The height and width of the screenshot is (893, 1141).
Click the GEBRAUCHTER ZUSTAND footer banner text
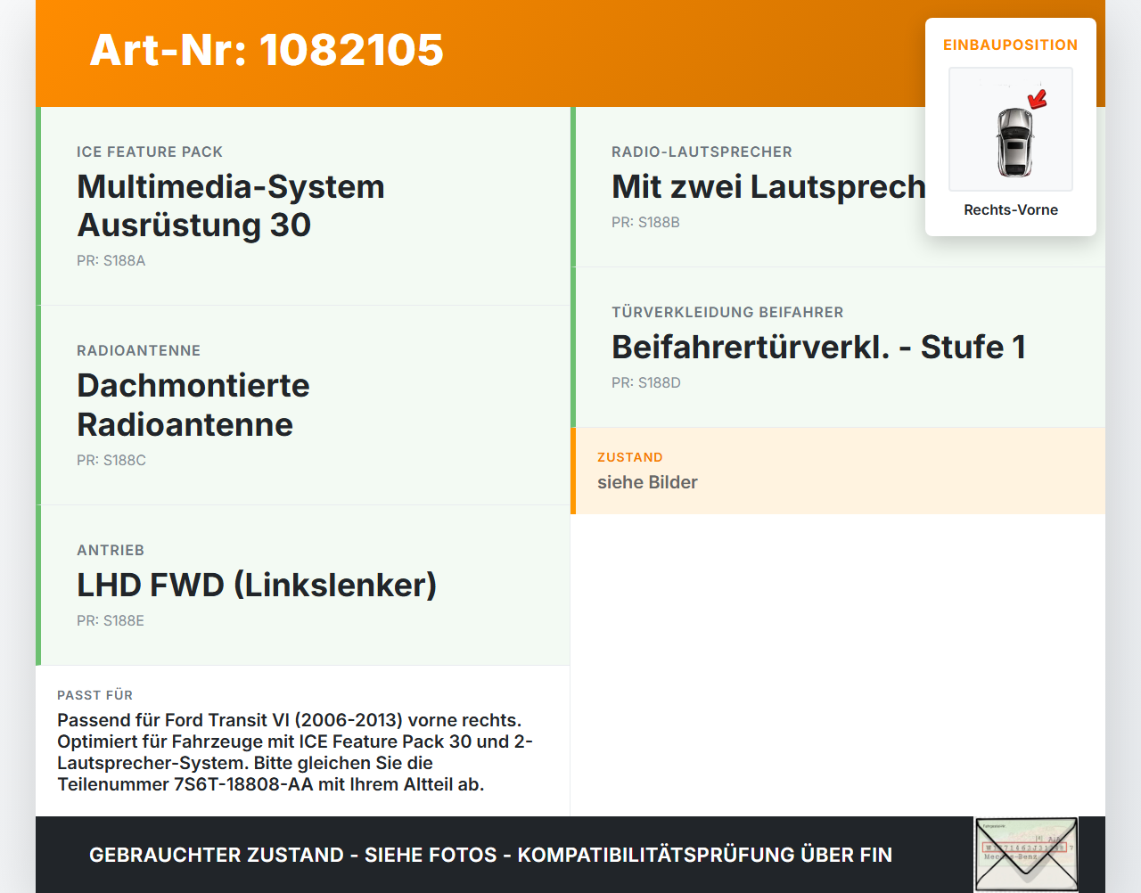click(x=490, y=855)
